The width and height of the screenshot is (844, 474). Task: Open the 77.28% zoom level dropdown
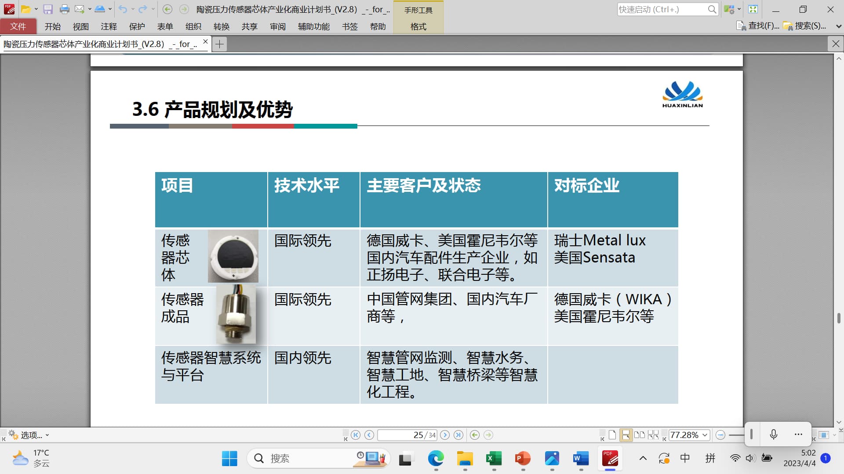705,435
